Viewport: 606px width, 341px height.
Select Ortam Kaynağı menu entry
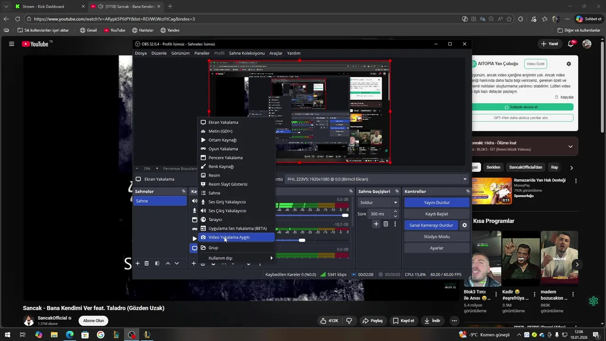pos(236,140)
